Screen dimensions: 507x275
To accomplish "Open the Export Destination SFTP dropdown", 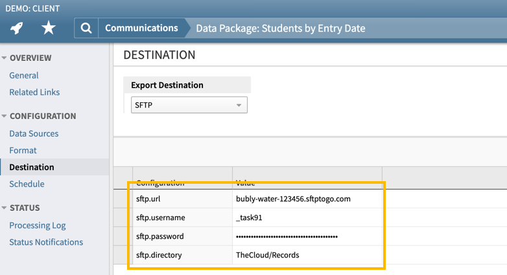I will pos(189,105).
